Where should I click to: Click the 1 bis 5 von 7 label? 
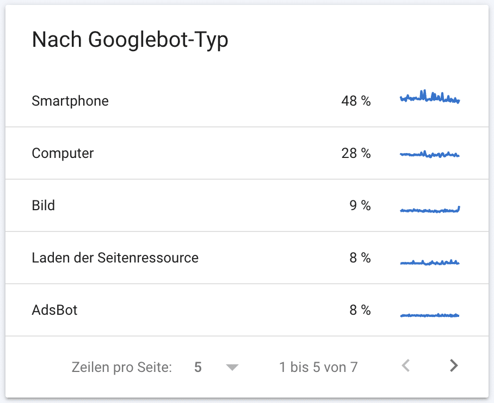[317, 367]
